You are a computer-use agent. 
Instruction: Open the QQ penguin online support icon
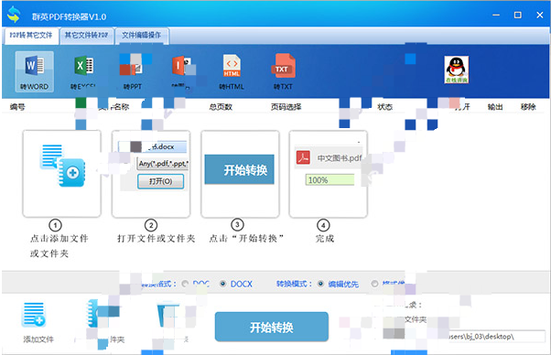[457, 70]
